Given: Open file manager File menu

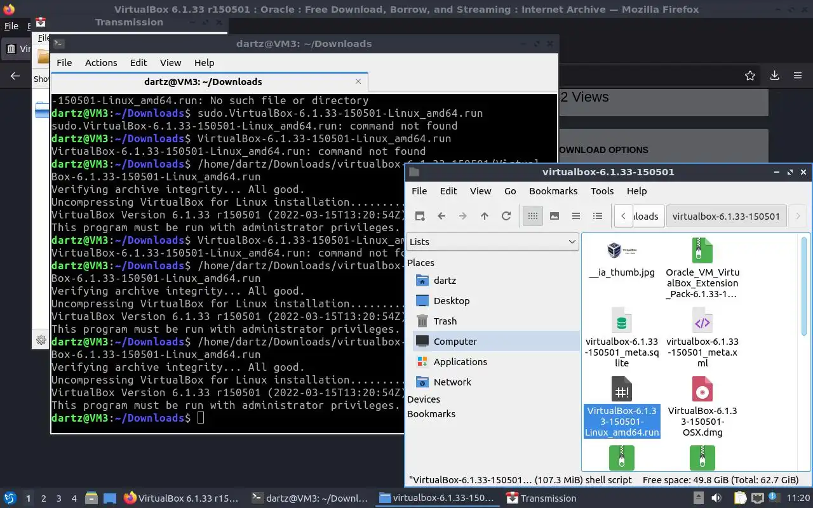Looking at the screenshot, I should 419,190.
